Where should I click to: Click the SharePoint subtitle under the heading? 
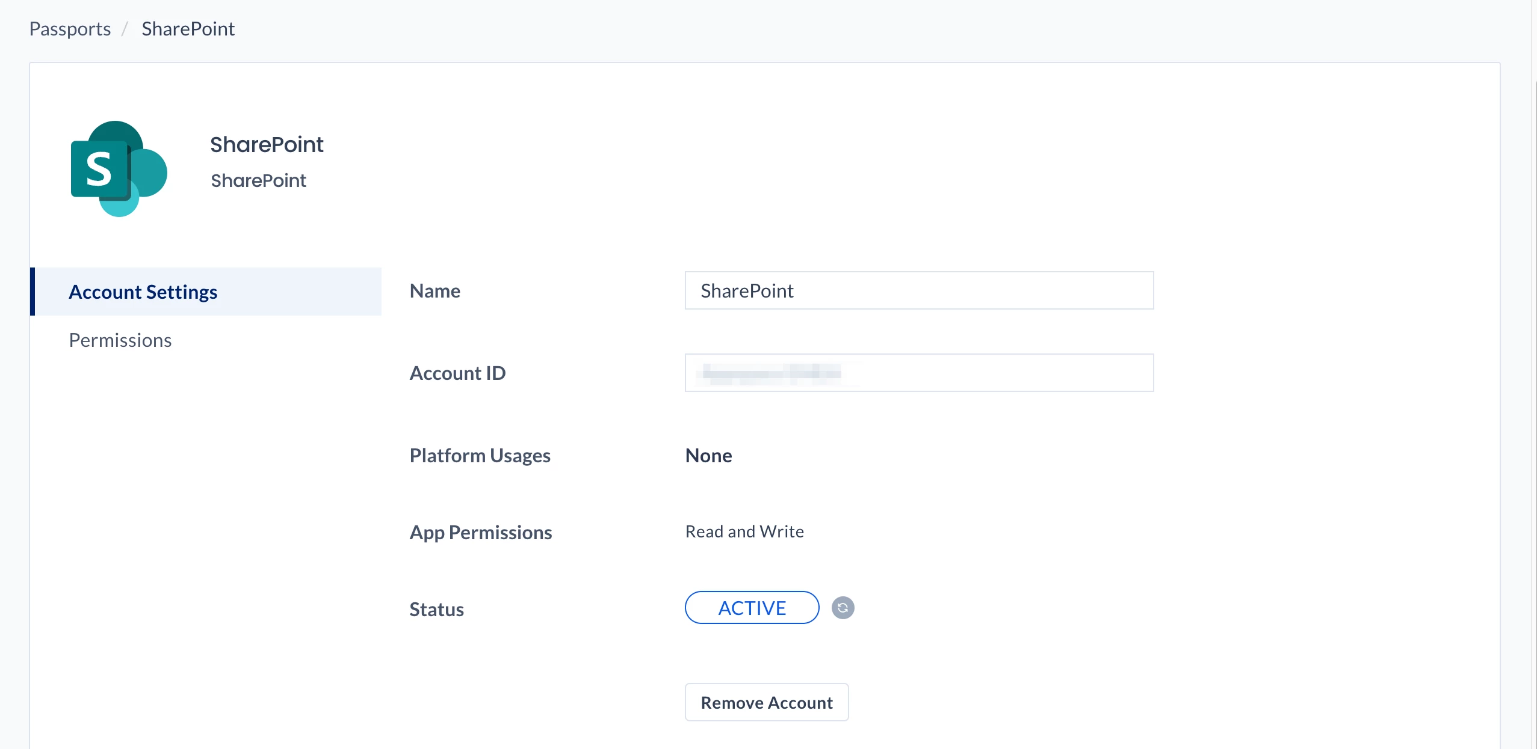[258, 181]
